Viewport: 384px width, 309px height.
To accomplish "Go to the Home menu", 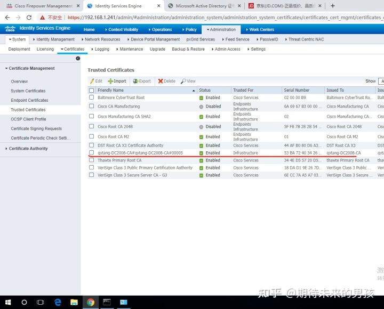I will coord(89,29).
